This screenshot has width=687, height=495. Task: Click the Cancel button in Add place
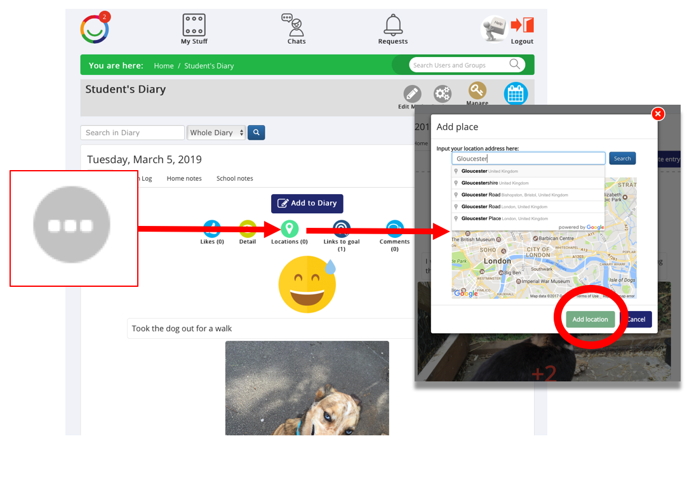coord(636,319)
